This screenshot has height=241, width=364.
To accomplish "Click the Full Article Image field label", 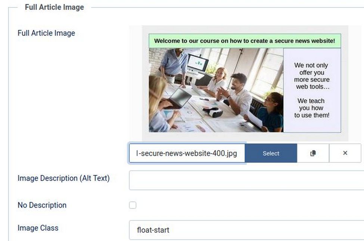I will [x=46, y=33].
